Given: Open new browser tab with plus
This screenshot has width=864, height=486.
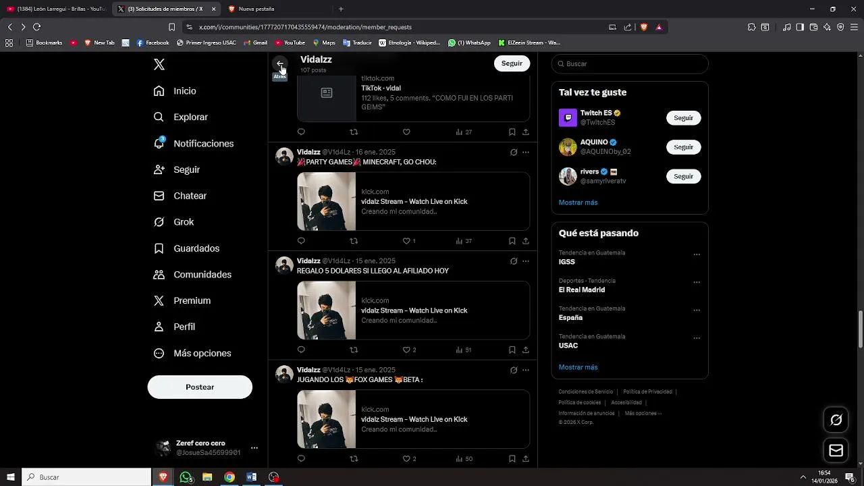Looking at the screenshot, I should point(341,9).
